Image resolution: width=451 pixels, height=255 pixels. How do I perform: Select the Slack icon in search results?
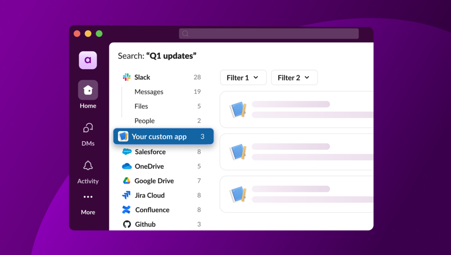pos(127,77)
